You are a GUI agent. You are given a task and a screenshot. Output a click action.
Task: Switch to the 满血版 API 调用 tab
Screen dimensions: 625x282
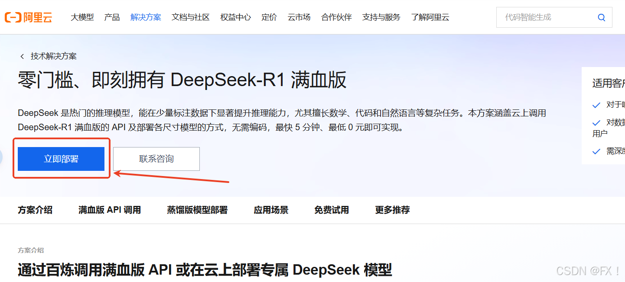point(110,210)
